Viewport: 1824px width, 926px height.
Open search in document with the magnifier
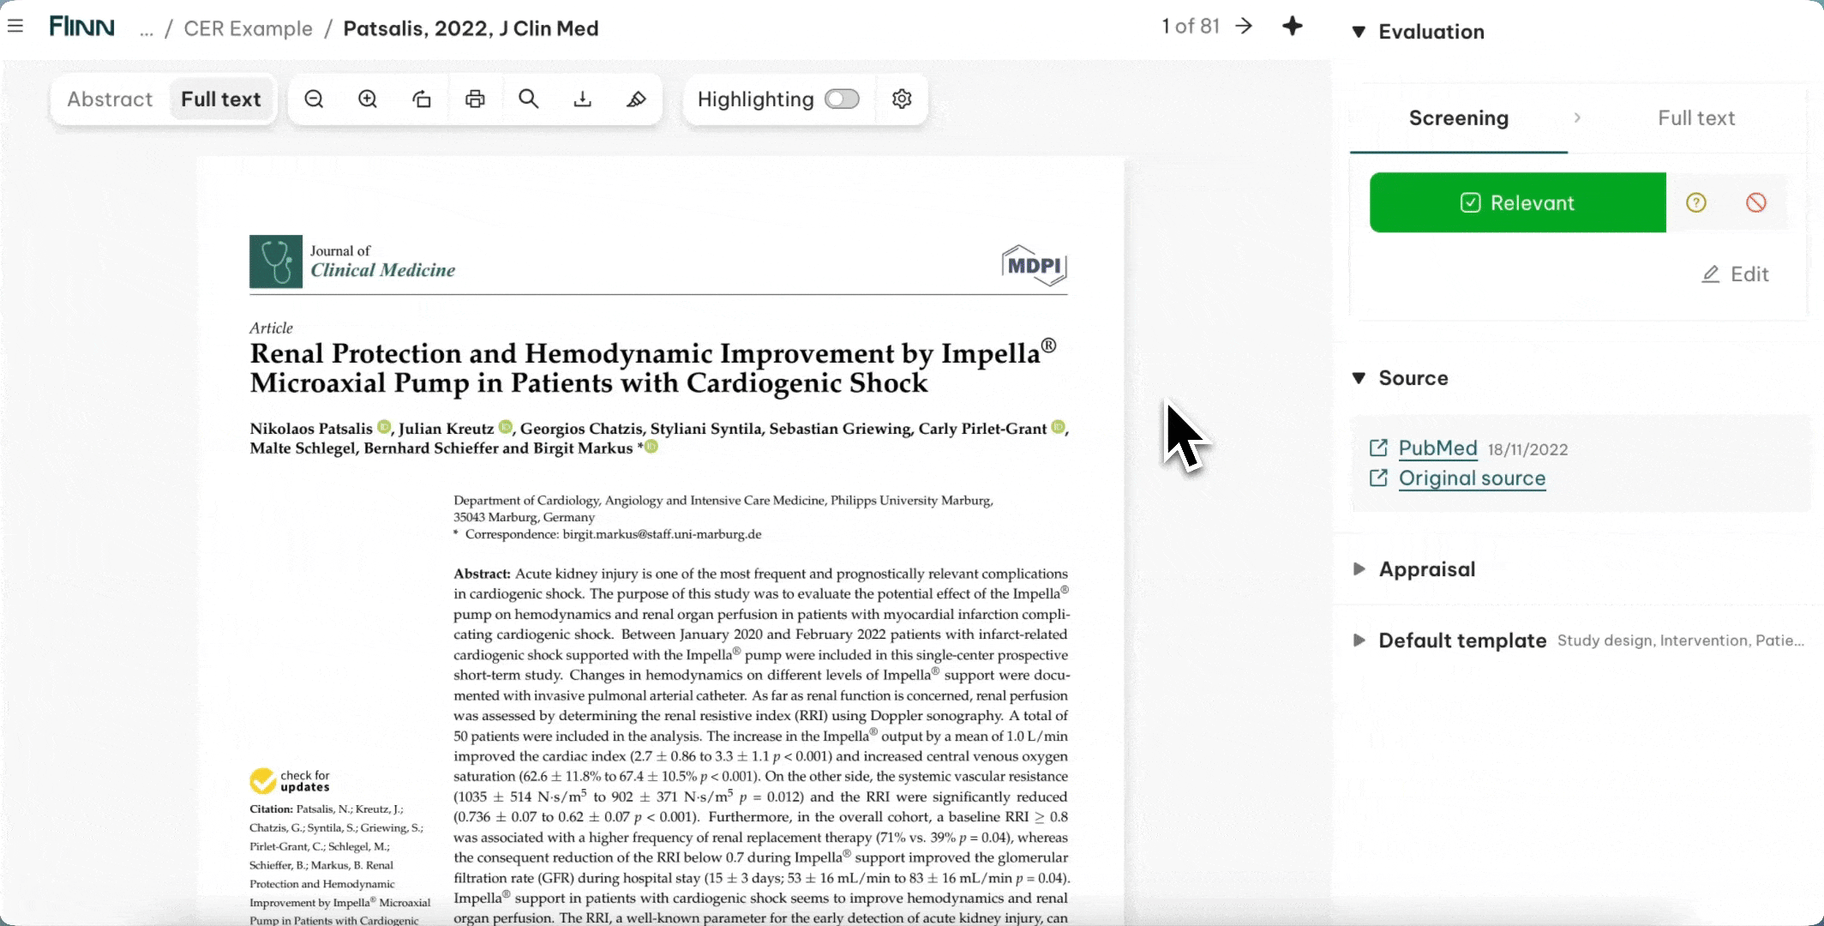click(529, 99)
